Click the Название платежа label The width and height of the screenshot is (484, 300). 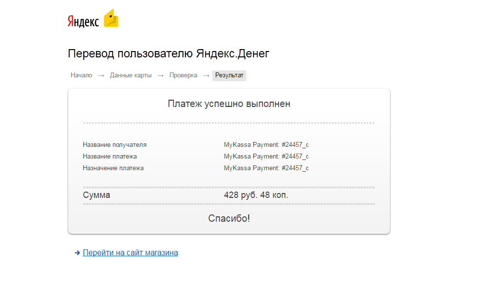point(110,156)
